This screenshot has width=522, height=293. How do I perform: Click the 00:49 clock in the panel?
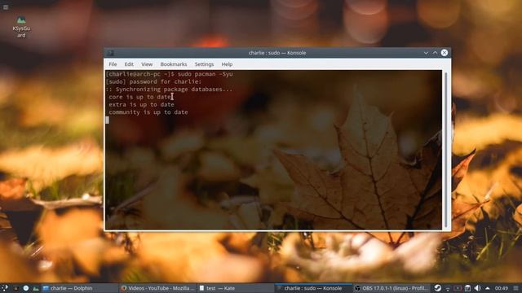point(501,288)
